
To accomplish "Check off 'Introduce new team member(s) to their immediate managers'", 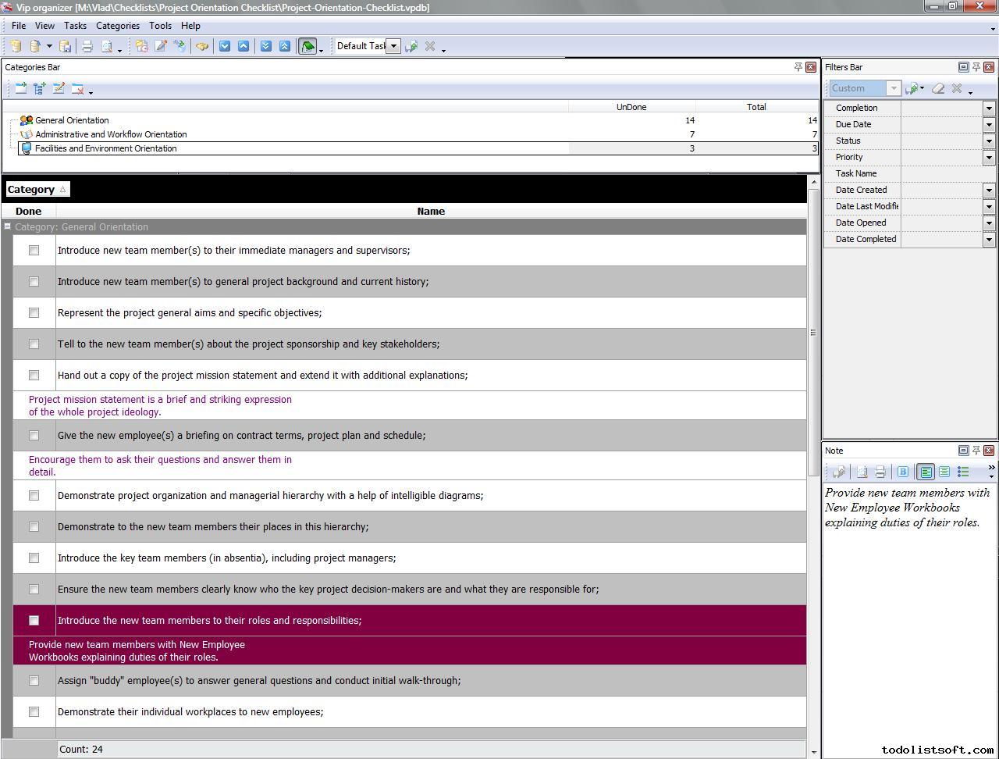I will click(x=34, y=251).
